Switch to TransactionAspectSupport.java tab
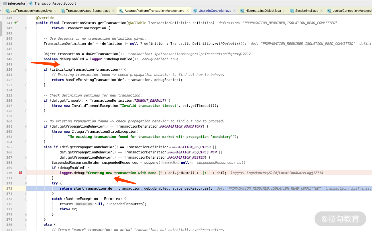 (88, 11)
